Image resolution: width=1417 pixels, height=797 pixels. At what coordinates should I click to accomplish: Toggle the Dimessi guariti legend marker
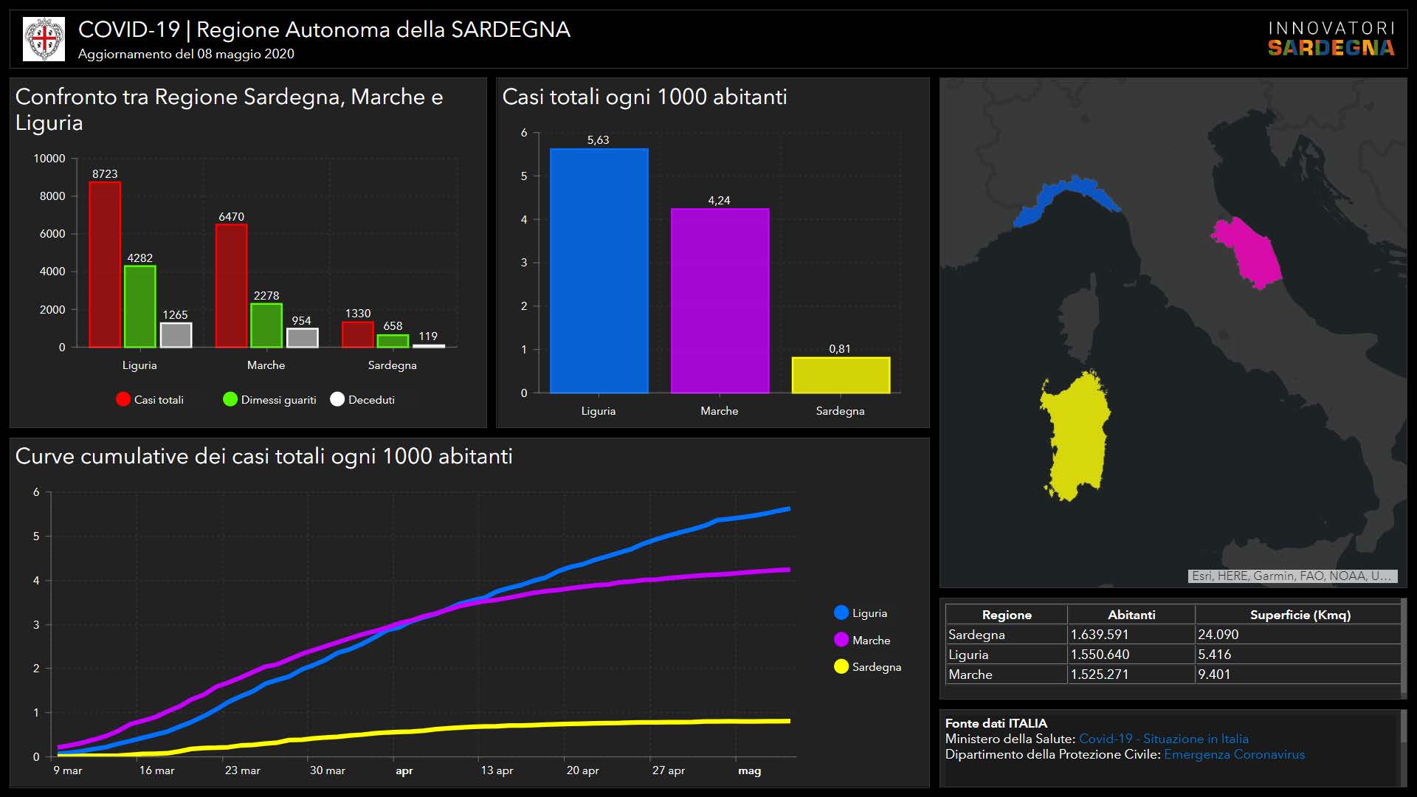point(230,399)
